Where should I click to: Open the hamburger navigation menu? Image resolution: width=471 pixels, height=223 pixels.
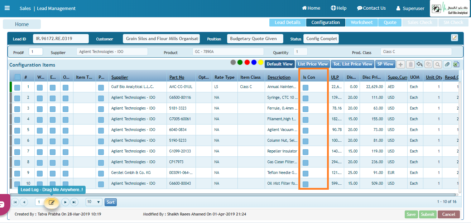point(7,8)
